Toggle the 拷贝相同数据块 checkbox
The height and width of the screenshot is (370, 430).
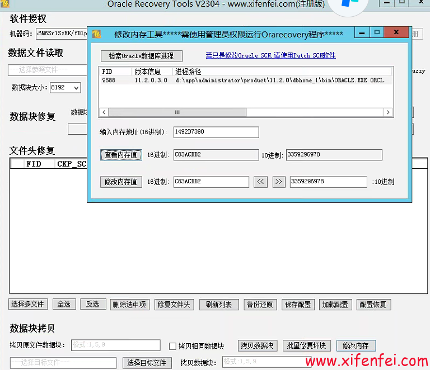tap(172, 346)
